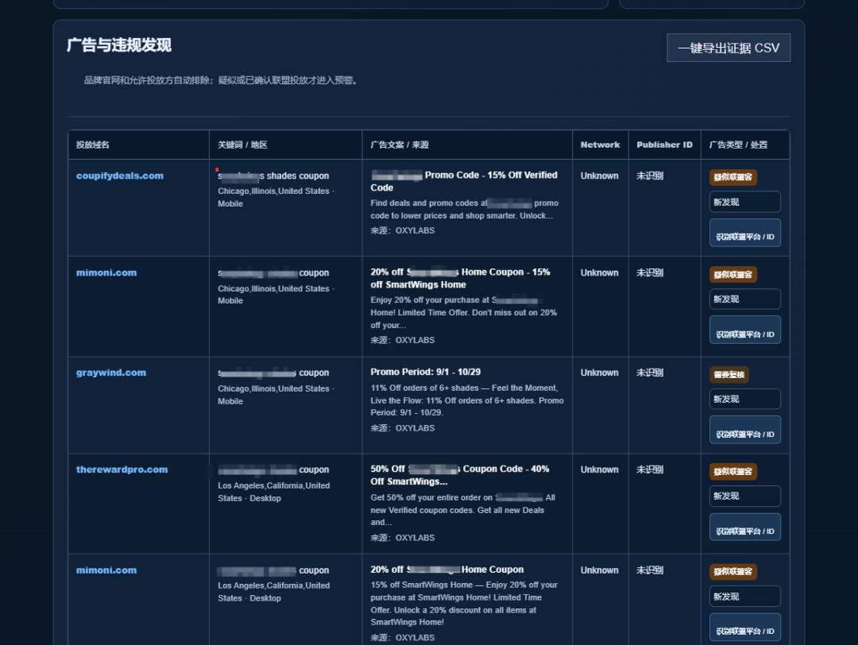Click the 品牌官网和允许投放方自动排除 description text
The image size is (858, 645).
point(222,80)
